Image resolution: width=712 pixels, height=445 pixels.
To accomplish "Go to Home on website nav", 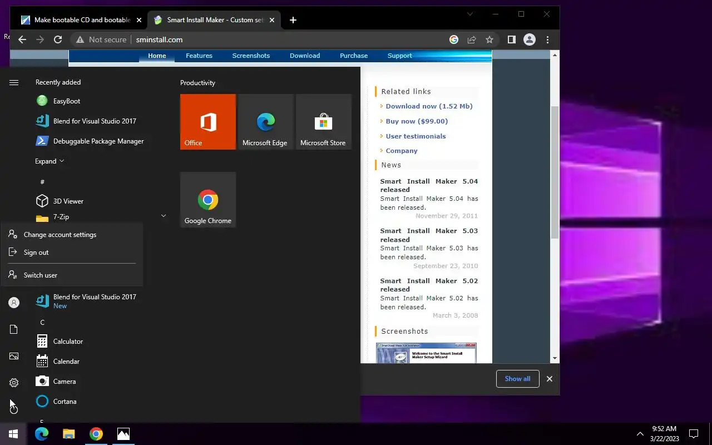I will [157, 56].
